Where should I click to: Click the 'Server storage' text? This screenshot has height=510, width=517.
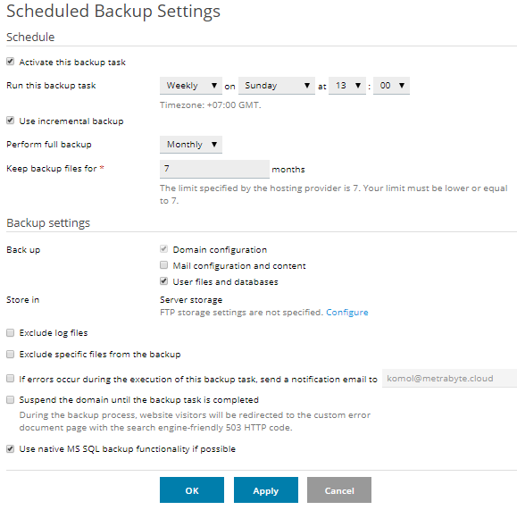[191, 299]
